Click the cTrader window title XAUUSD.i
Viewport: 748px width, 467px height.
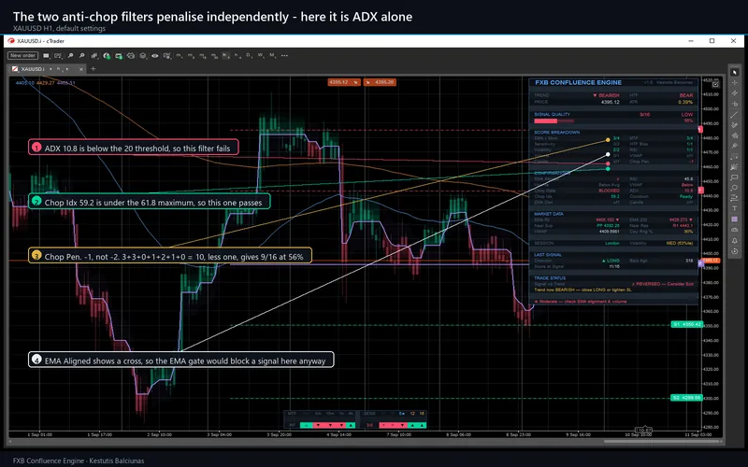[x=40, y=41]
